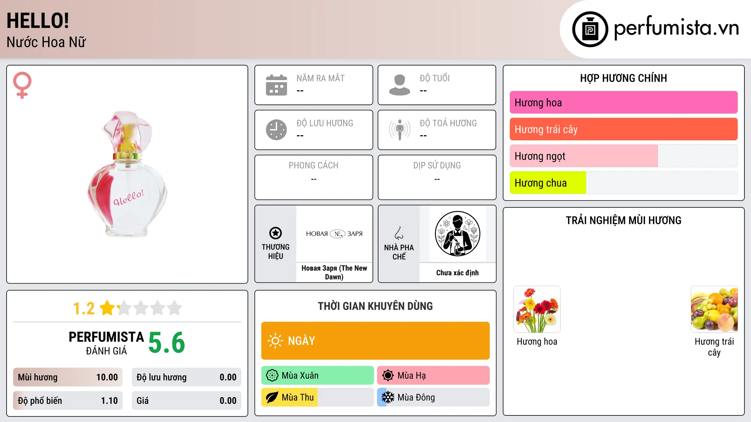This screenshot has height=422, width=751.
Task: Click the HELLO! product title
Action: [x=38, y=21]
